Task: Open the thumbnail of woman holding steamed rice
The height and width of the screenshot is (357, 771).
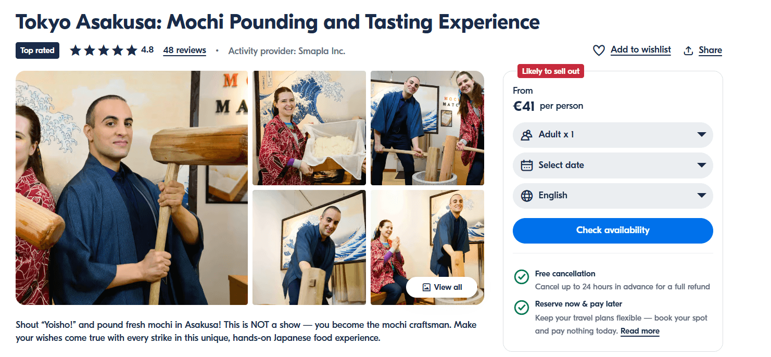Action: coord(309,128)
